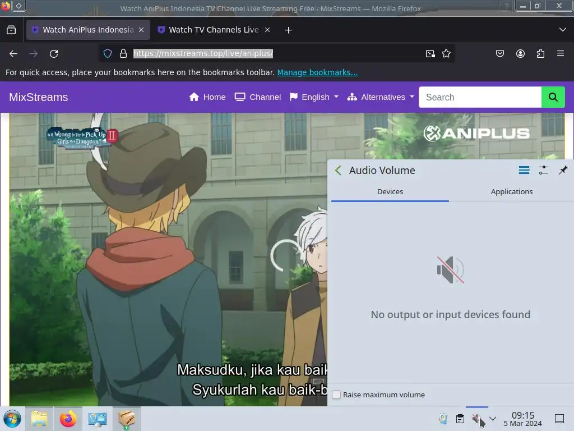Click the MixStreams Search input field
The image size is (574, 431).
point(480,97)
